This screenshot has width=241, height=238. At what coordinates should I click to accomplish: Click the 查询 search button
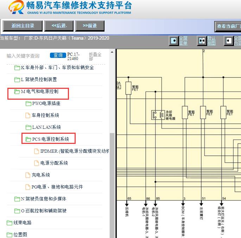tap(58, 55)
